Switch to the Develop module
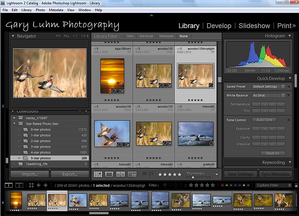 (219, 26)
